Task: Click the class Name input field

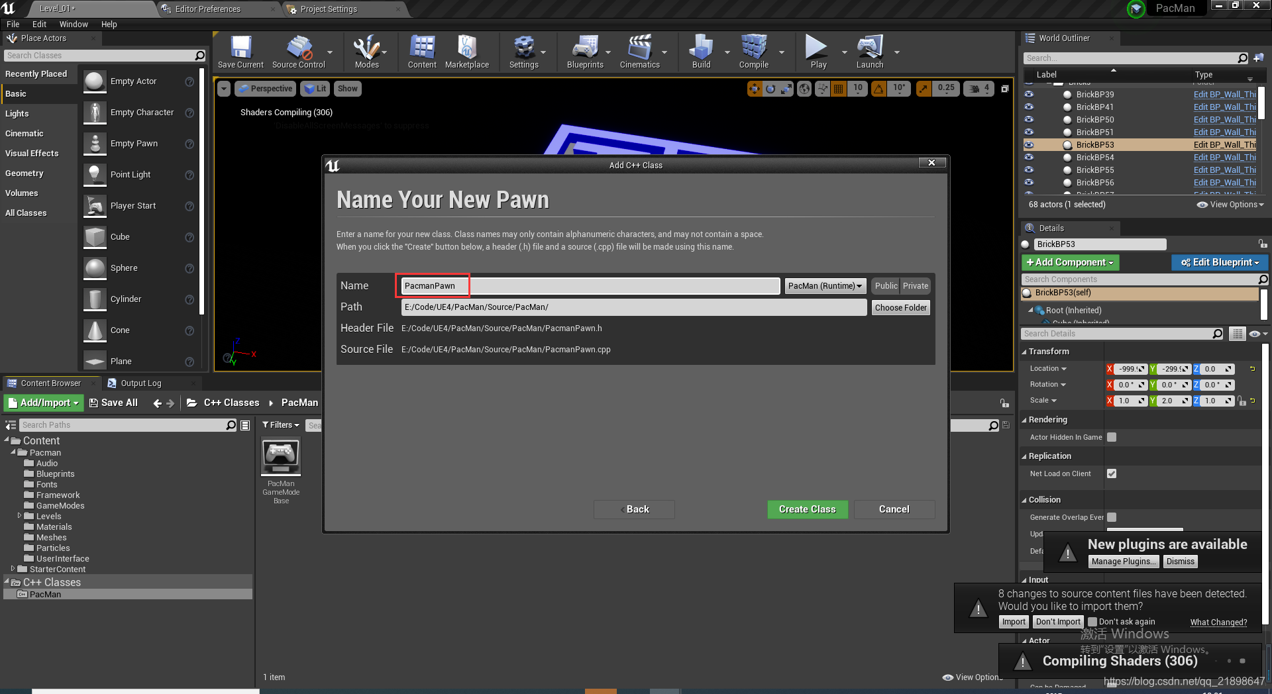Action: point(590,286)
